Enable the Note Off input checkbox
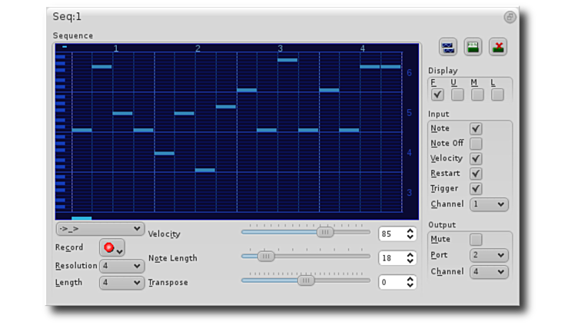This screenshot has height=325, width=578. click(x=476, y=144)
